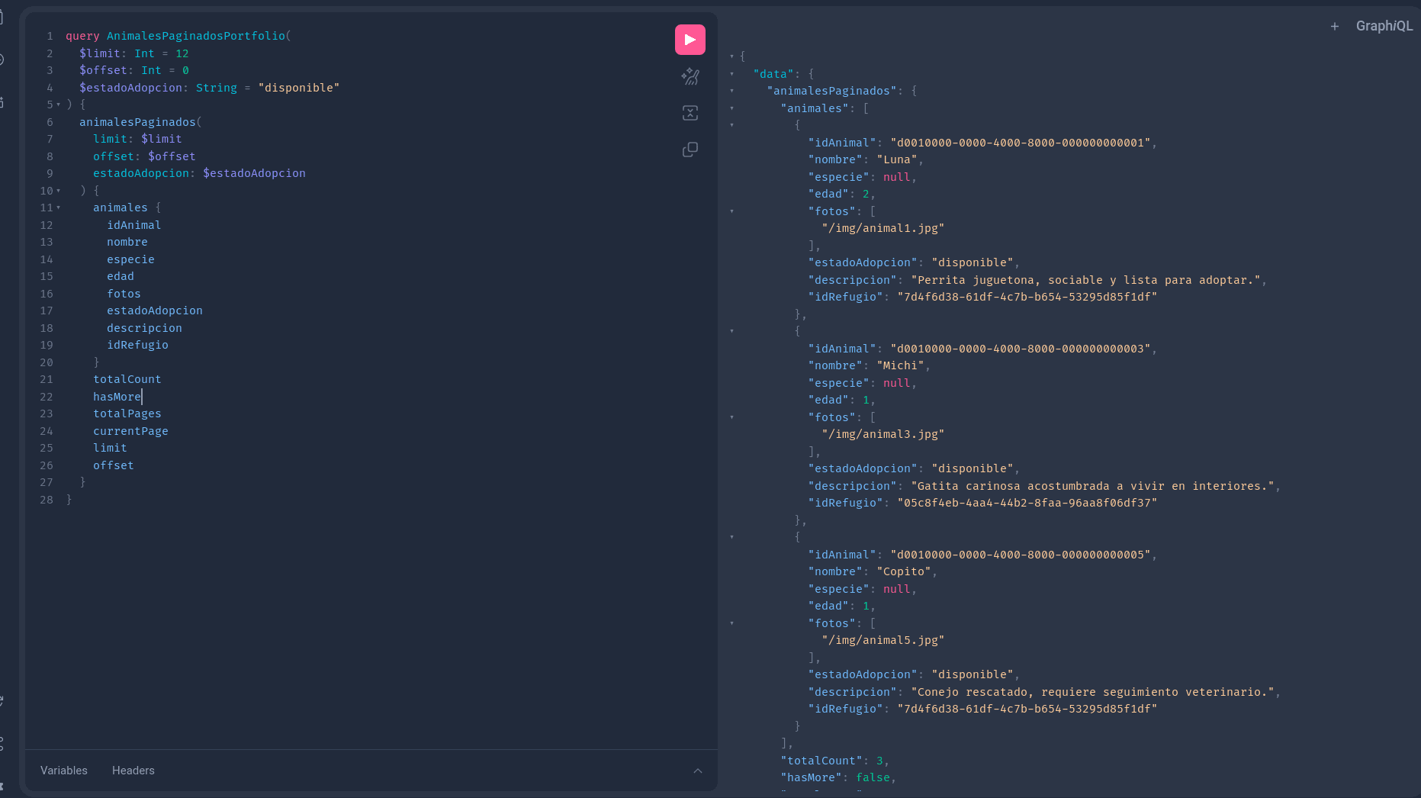
Task: Click the query name AnimalesPaginadosPortfolio
Action: coord(196,36)
